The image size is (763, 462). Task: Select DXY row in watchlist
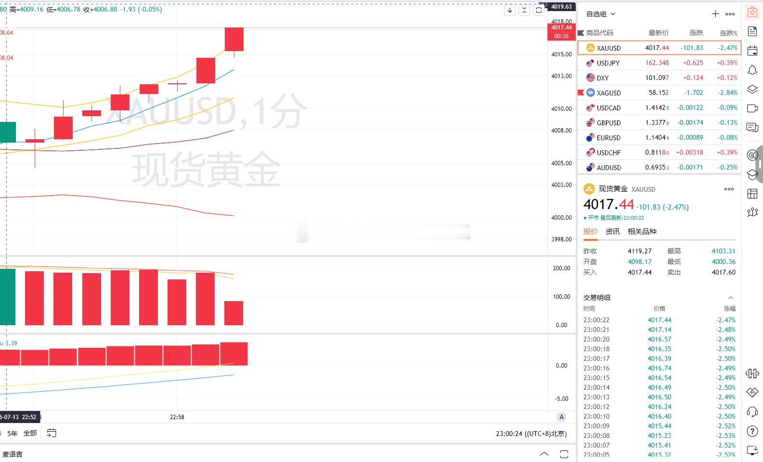(659, 78)
